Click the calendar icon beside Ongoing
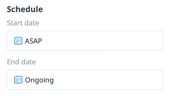 [x=18, y=79]
